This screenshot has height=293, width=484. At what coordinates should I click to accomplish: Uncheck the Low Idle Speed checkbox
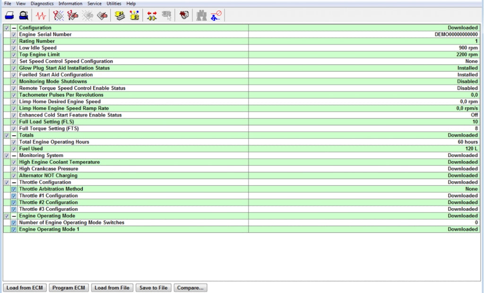tap(14, 48)
